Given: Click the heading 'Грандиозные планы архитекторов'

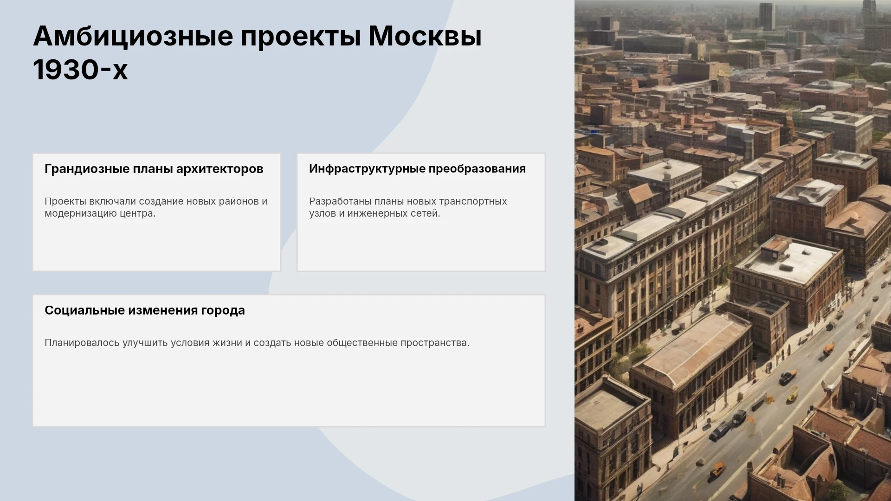Looking at the screenshot, I should pyautogui.click(x=154, y=169).
